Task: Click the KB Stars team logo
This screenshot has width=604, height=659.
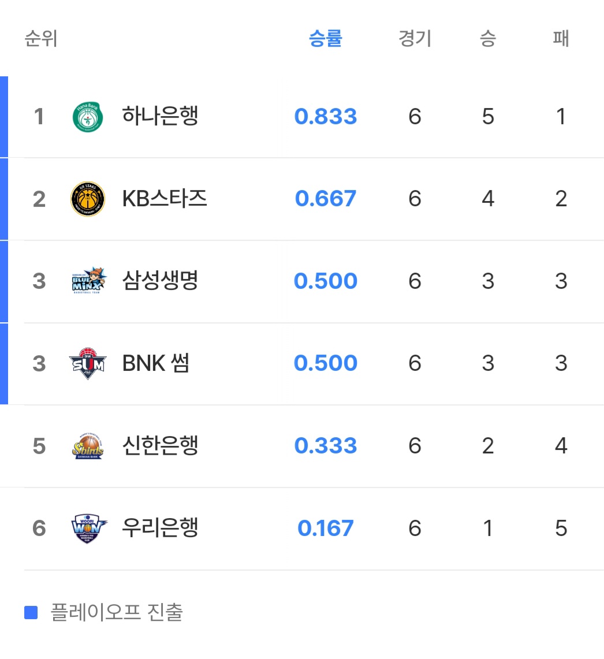Action: (88, 199)
